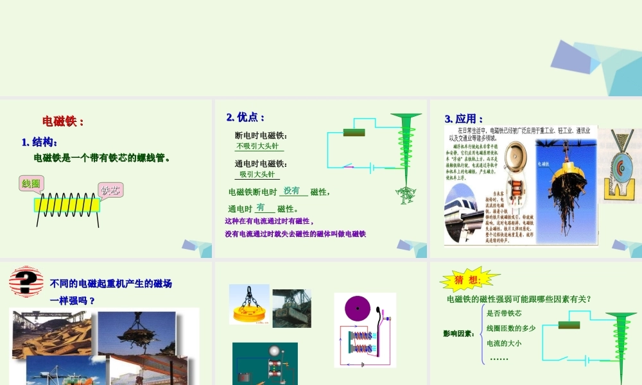Click the open switch in 优点 circuit
Viewport: 642px width, 385px height.
coord(347,166)
